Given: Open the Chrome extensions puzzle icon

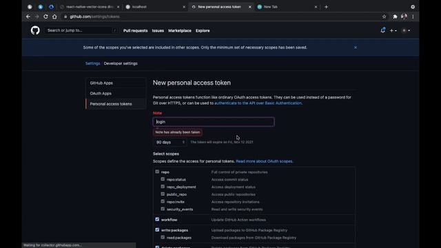Looking at the screenshot, I should [395, 17].
